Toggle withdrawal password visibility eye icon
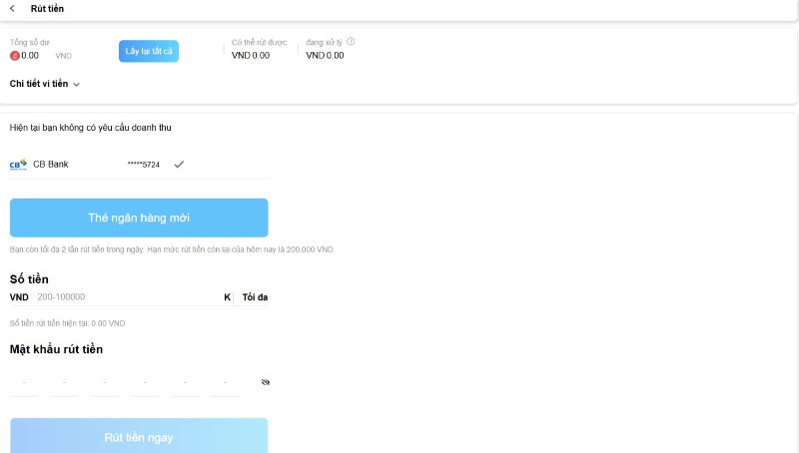The image size is (799, 453). tap(265, 382)
